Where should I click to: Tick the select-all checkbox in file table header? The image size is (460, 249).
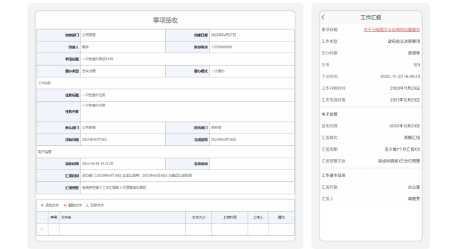42,217
